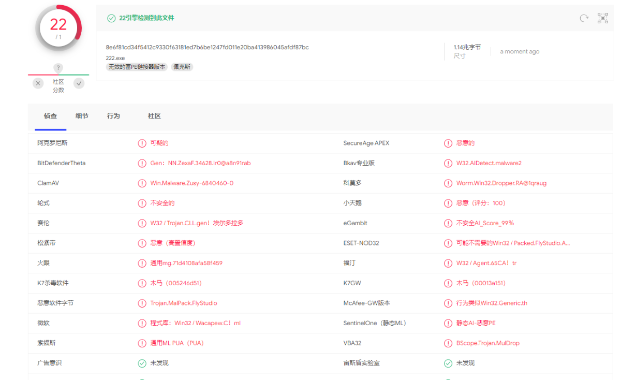
Task: Click the alert icon for the 福汀 result
Action: (448, 263)
